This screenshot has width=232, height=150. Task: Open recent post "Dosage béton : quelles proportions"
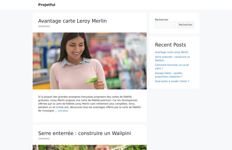[x=168, y=75]
